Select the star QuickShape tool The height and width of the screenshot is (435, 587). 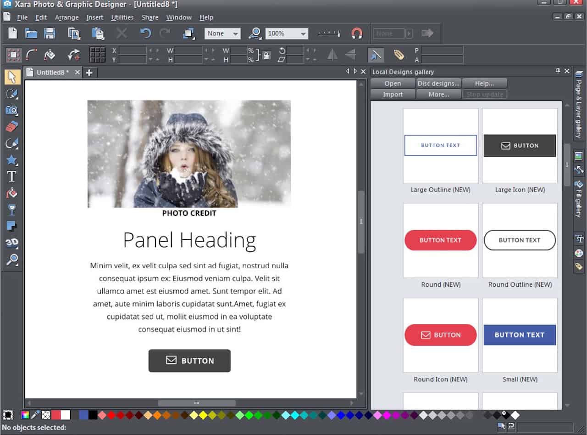[x=12, y=160]
